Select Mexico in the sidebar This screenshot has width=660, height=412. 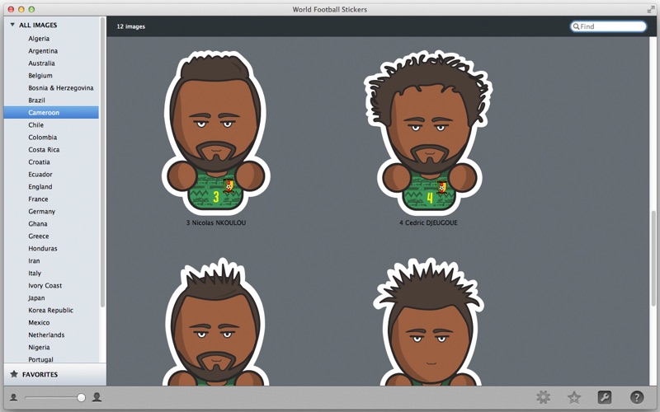tap(39, 322)
